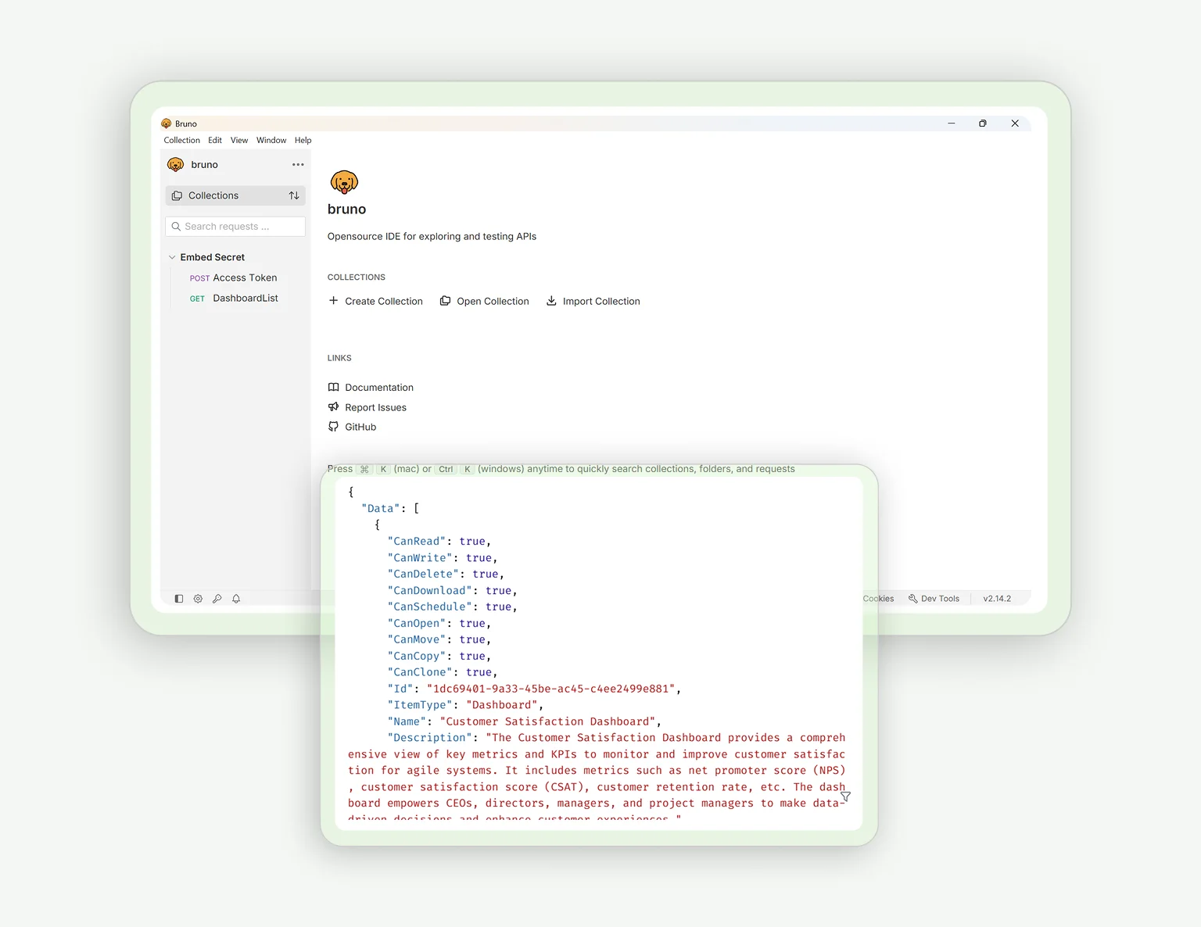Click the "CanMove" key in JSON

coord(417,639)
